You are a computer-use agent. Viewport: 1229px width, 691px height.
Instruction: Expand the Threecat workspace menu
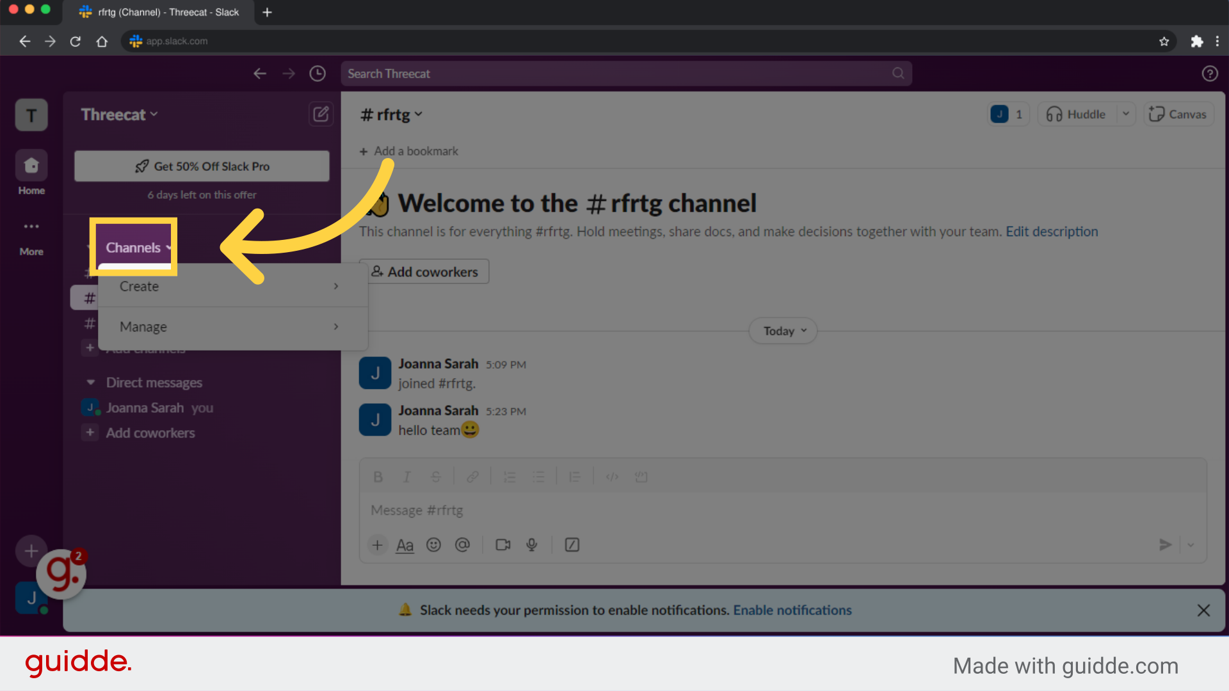[x=119, y=114]
